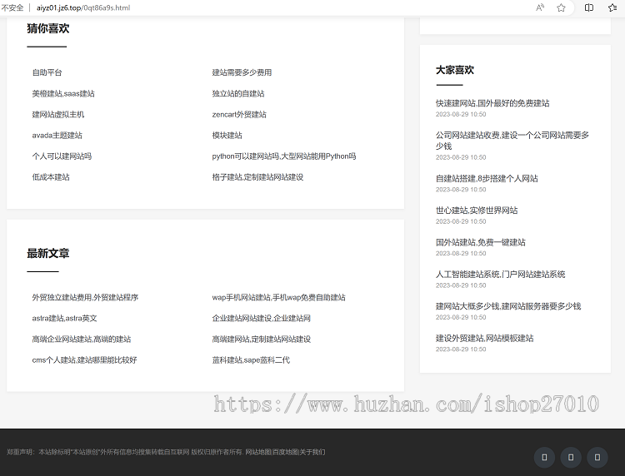Click the 最新文章 section heading
Viewport: 625px width, 476px height.
[48, 253]
